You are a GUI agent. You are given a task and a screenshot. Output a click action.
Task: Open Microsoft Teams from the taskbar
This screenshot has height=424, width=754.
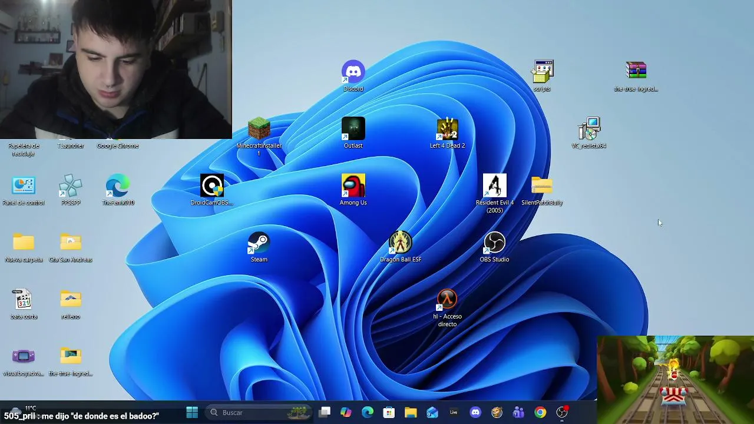tap(518, 412)
